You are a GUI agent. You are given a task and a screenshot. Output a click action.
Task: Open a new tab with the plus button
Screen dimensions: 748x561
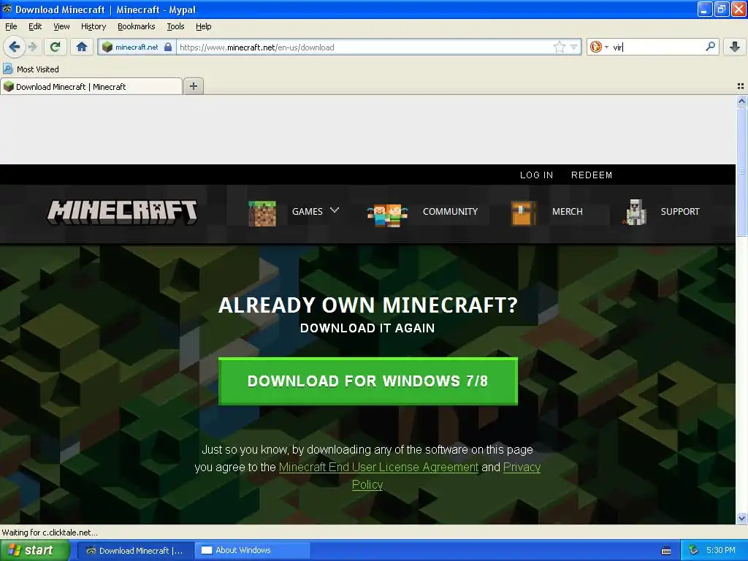pos(193,86)
